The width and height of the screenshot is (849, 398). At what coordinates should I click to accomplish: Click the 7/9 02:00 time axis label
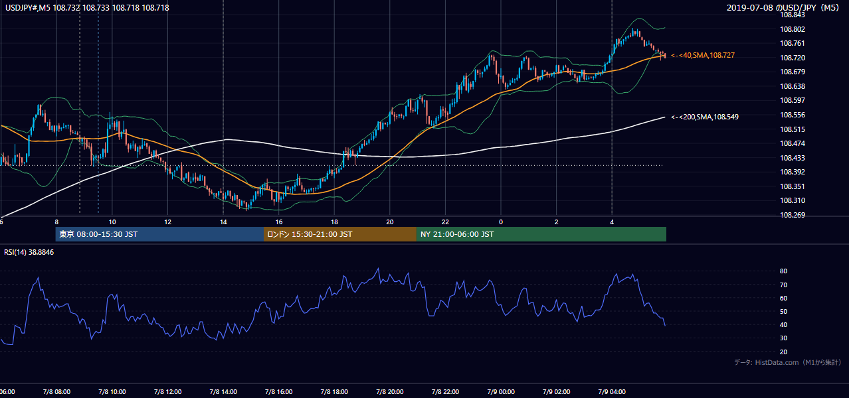556,392
